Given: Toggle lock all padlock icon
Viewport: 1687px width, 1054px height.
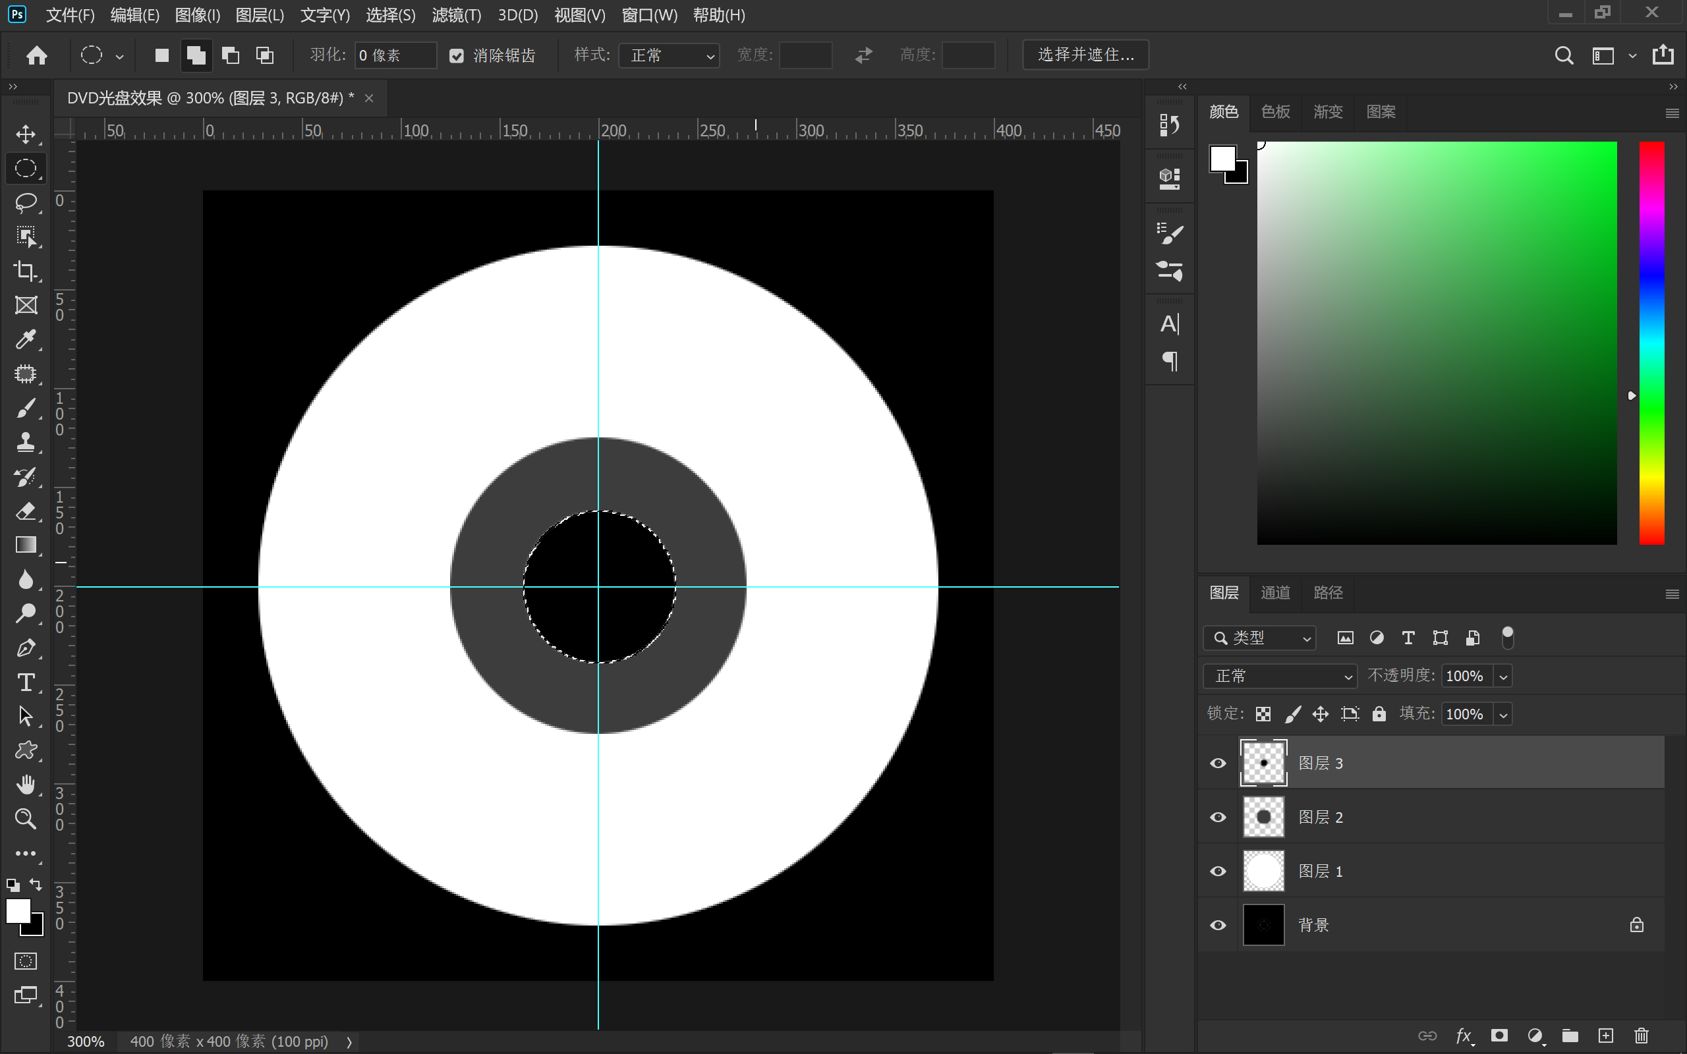Looking at the screenshot, I should coord(1379,714).
